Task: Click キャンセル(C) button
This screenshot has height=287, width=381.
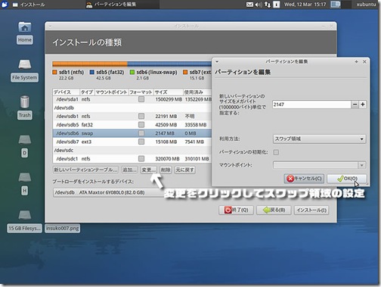Action: [304, 179]
